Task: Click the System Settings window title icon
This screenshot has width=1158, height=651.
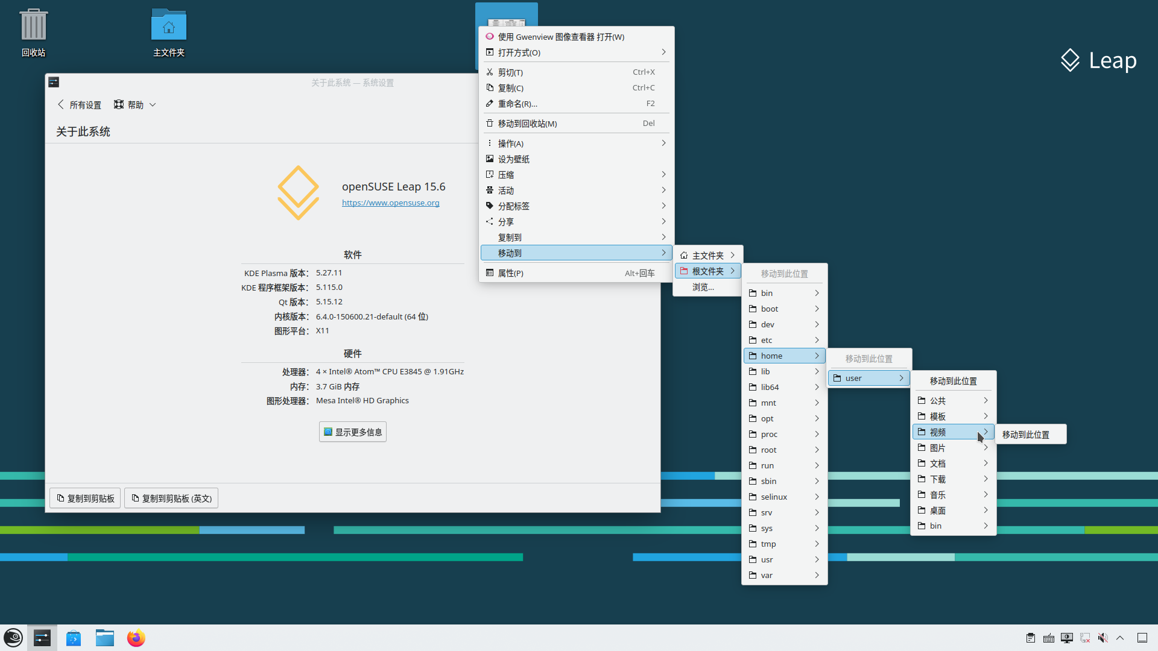Action: click(x=54, y=82)
